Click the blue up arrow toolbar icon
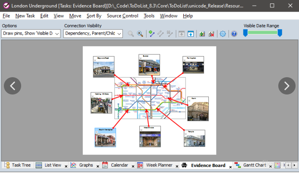This screenshot has width=299, height=173. 191,34
